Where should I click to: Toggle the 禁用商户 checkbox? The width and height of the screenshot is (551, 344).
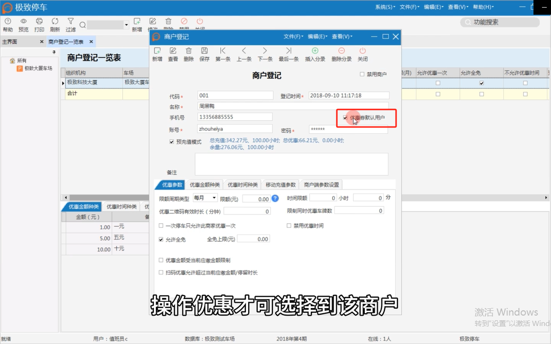[x=362, y=74]
